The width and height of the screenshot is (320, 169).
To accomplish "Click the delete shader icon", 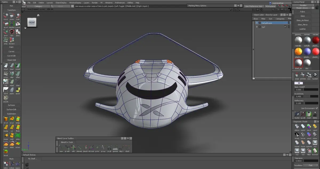I will pos(315,115).
